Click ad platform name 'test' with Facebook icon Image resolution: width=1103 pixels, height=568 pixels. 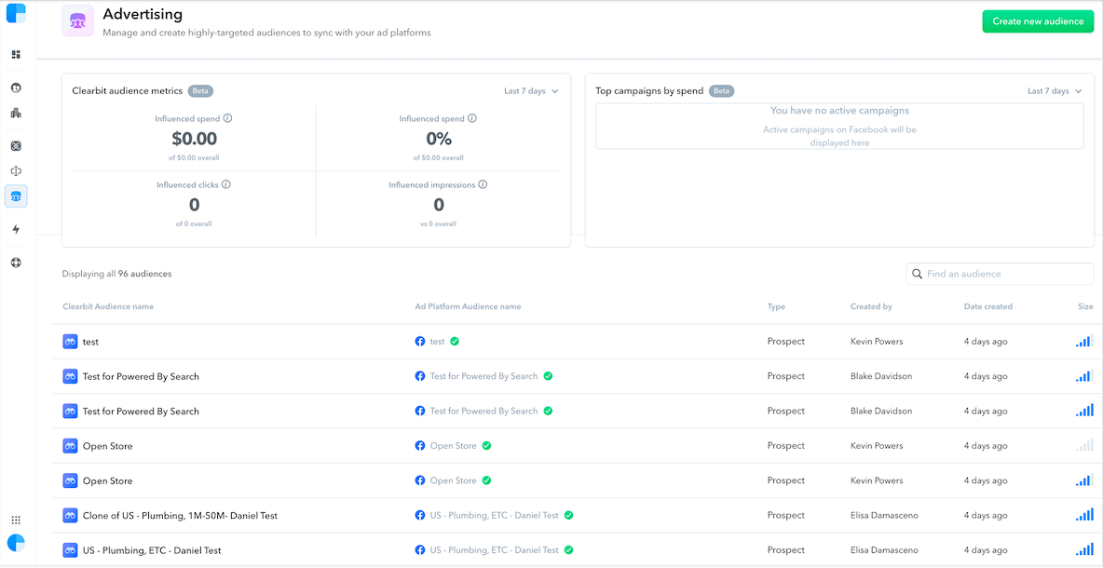pos(438,342)
